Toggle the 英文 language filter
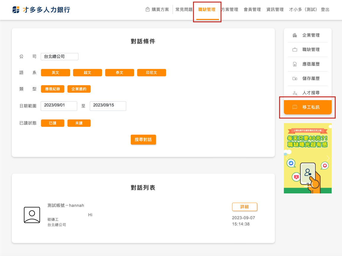342x256 pixels. coord(55,73)
